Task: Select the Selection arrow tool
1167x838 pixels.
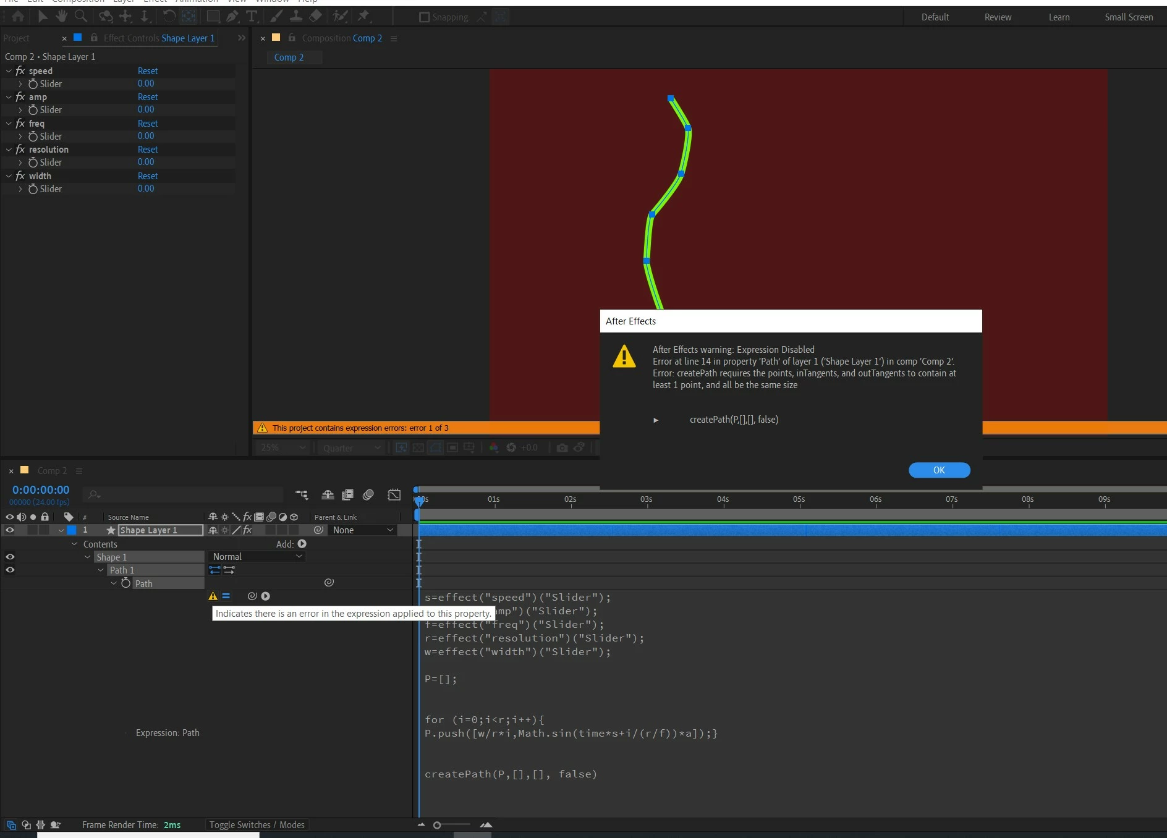Action: (x=43, y=17)
